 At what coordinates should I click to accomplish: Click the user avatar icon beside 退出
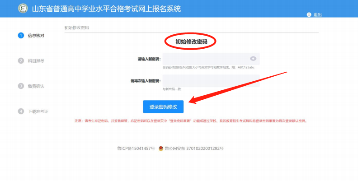309,14
